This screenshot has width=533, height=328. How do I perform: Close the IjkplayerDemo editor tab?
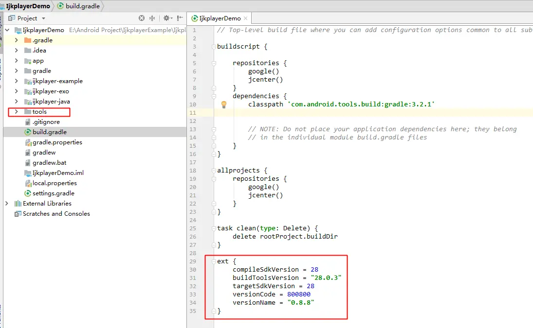point(245,18)
